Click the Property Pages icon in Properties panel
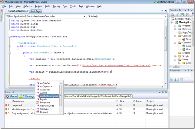The width and height of the screenshot is (195, 129). pos(182,80)
